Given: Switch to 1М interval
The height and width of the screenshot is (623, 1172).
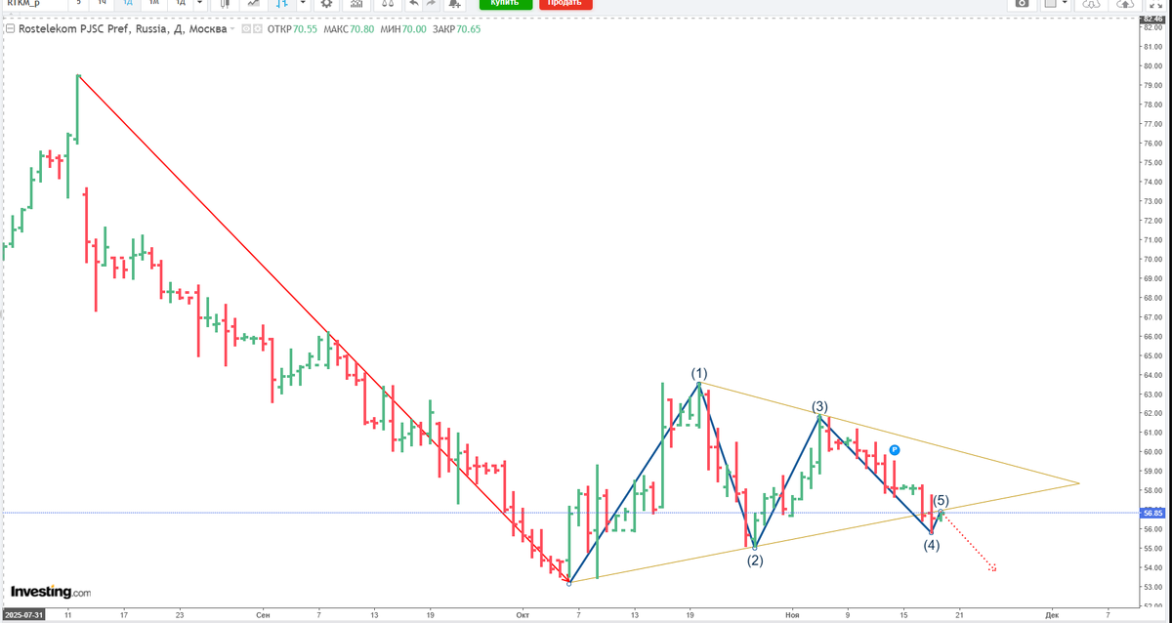Looking at the screenshot, I should tap(153, 4).
